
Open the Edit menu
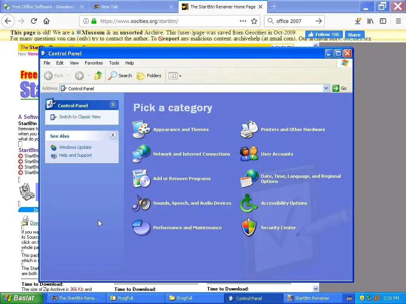click(x=60, y=63)
